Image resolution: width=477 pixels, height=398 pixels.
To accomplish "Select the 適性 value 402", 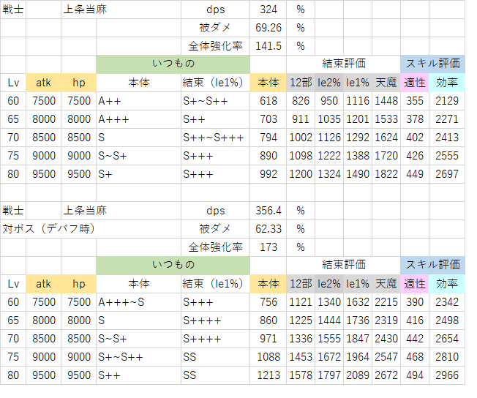I will pos(415,138).
